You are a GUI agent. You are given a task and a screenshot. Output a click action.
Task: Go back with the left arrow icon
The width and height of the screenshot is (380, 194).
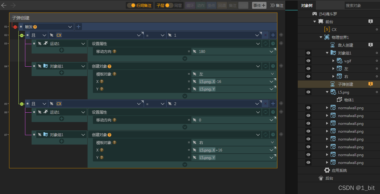tap(4, 5)
